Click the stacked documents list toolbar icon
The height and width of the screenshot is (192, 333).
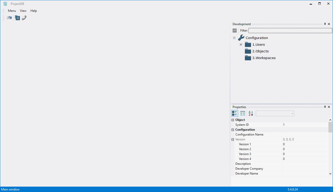(x=17, y=18)
